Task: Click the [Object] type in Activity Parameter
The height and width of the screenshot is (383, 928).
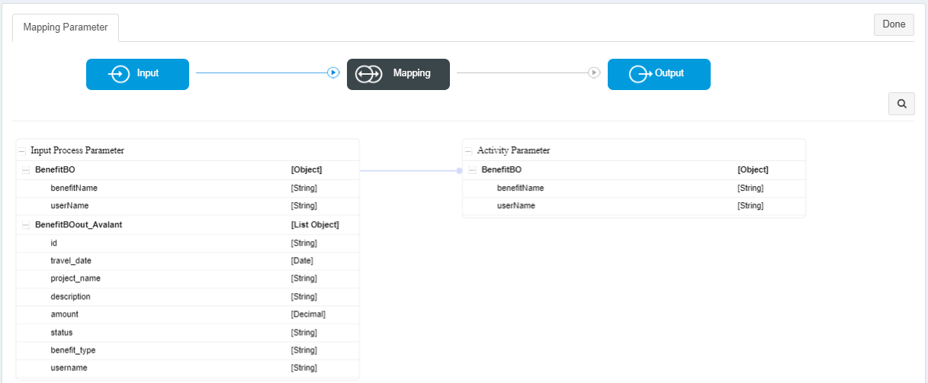Action: coord(753,170)
